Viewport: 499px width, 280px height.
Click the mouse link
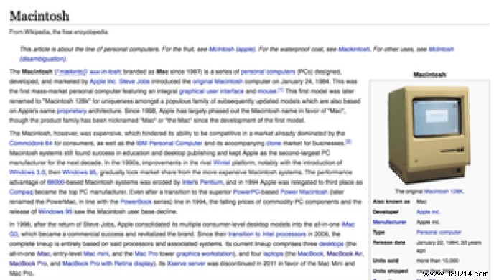(267, 91)
